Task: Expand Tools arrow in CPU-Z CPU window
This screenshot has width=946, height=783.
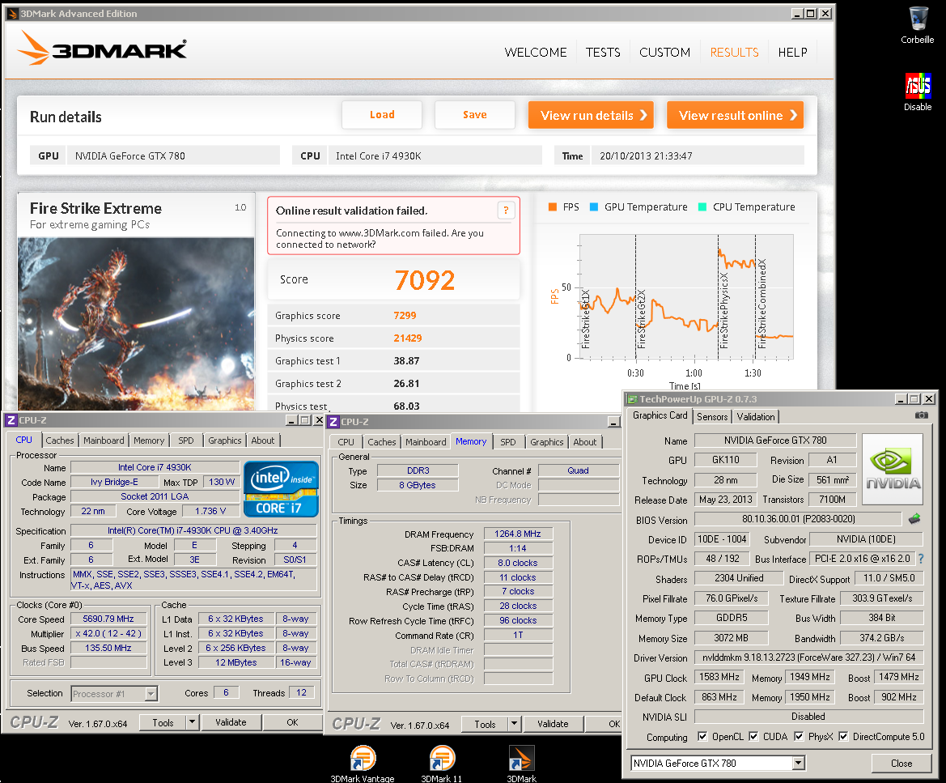Action: pos(193,722)
